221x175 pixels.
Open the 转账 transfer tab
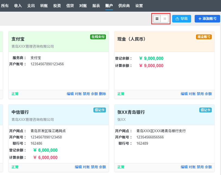tap(44, 6)
